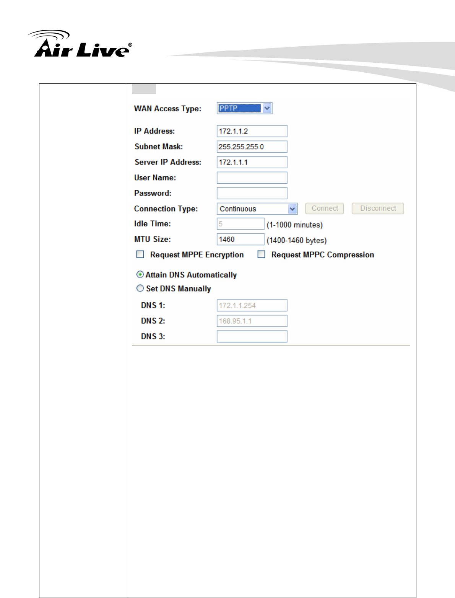Focus the Password text box

(252, 193)
